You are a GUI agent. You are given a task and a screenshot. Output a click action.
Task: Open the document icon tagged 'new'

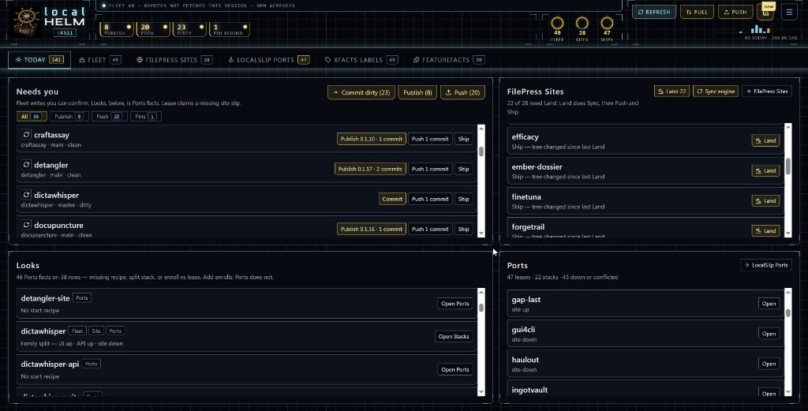(x=765, y=13)
